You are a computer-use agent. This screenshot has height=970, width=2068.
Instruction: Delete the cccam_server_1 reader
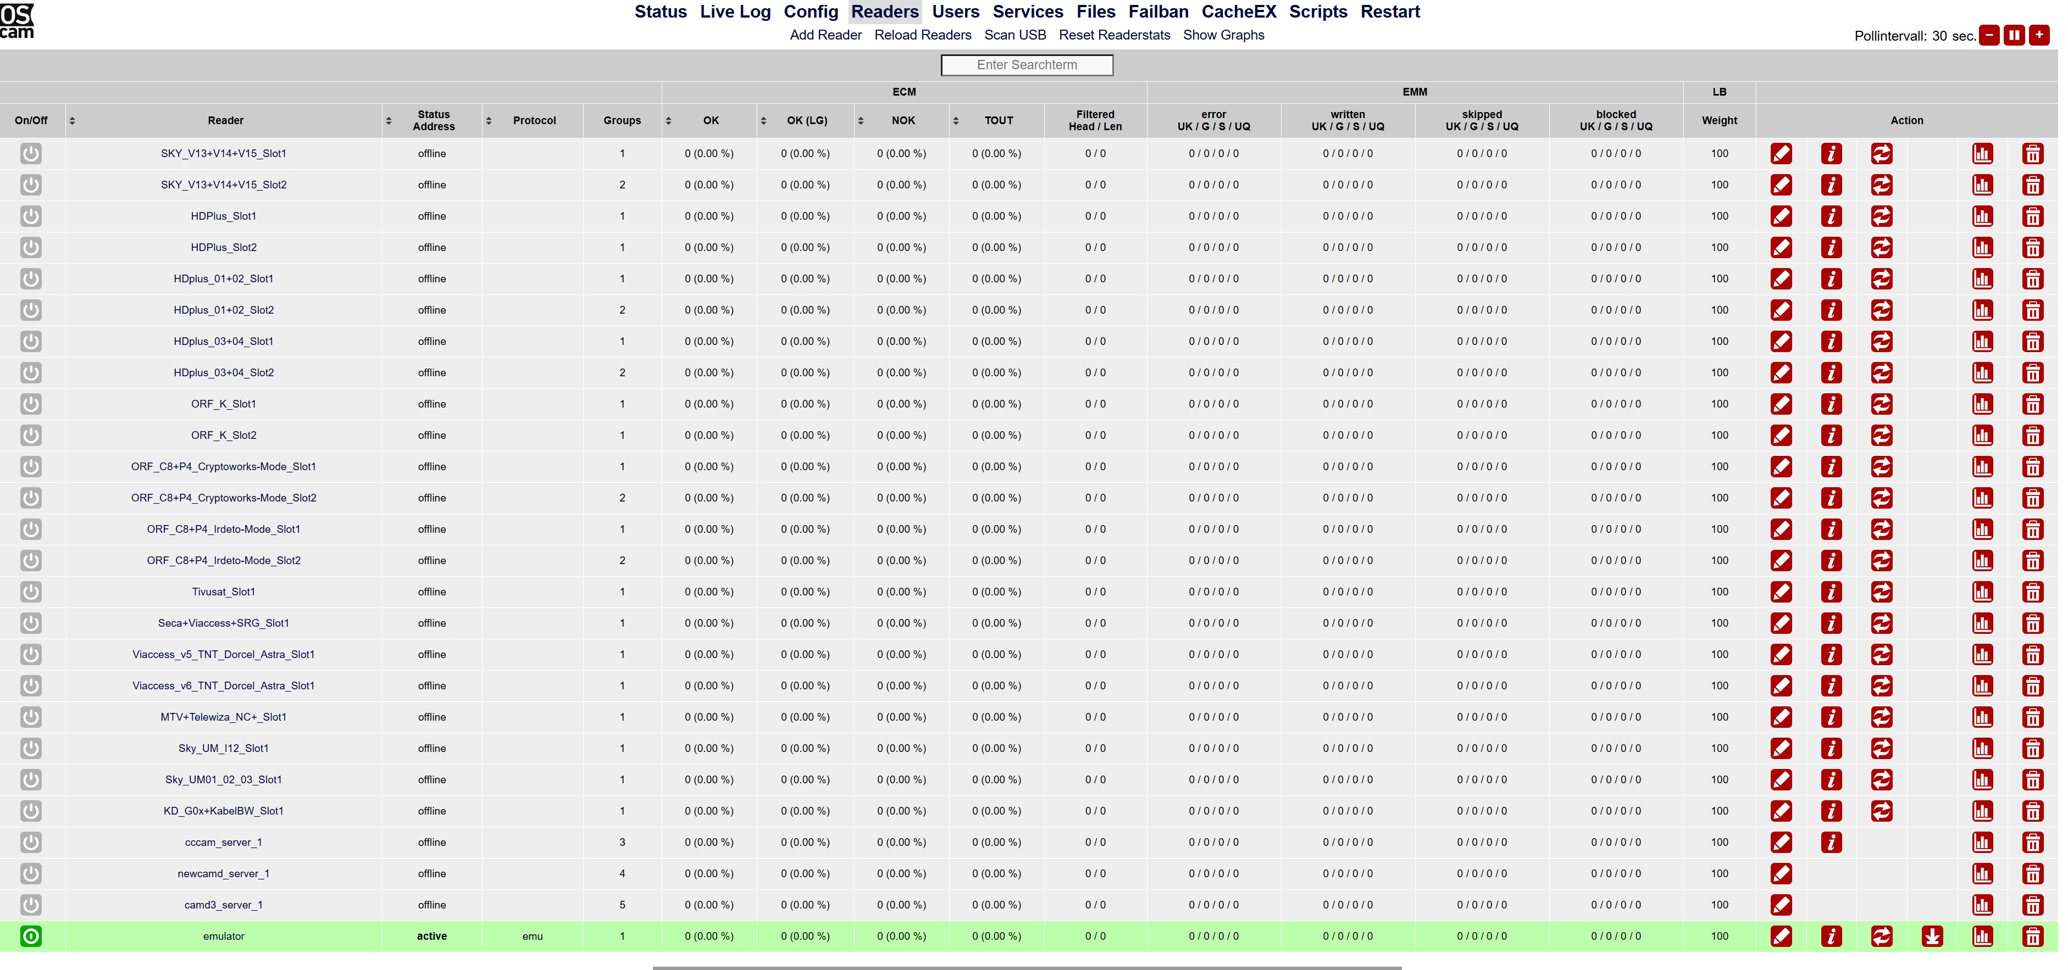coord(2032,841)
